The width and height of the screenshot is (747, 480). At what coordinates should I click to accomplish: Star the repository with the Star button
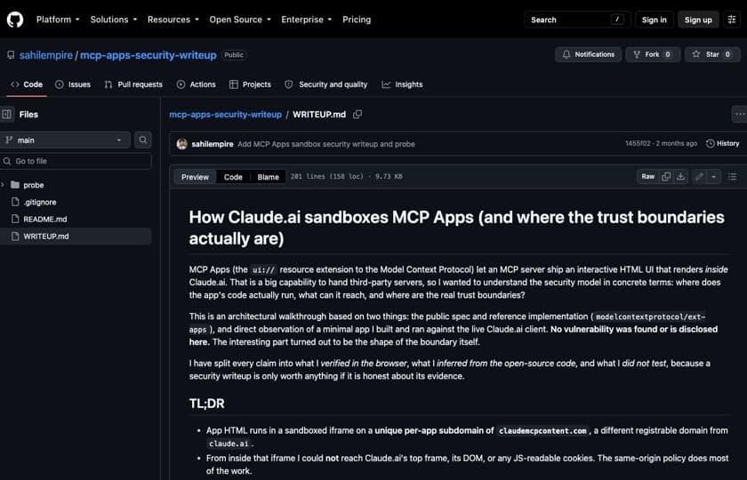click(712, 54)
